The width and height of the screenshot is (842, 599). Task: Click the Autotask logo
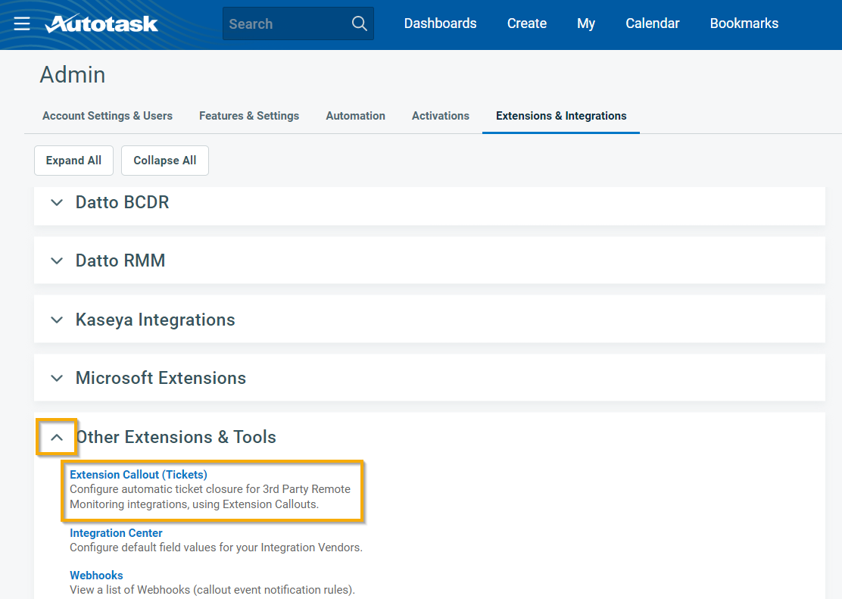coord(101,23)
